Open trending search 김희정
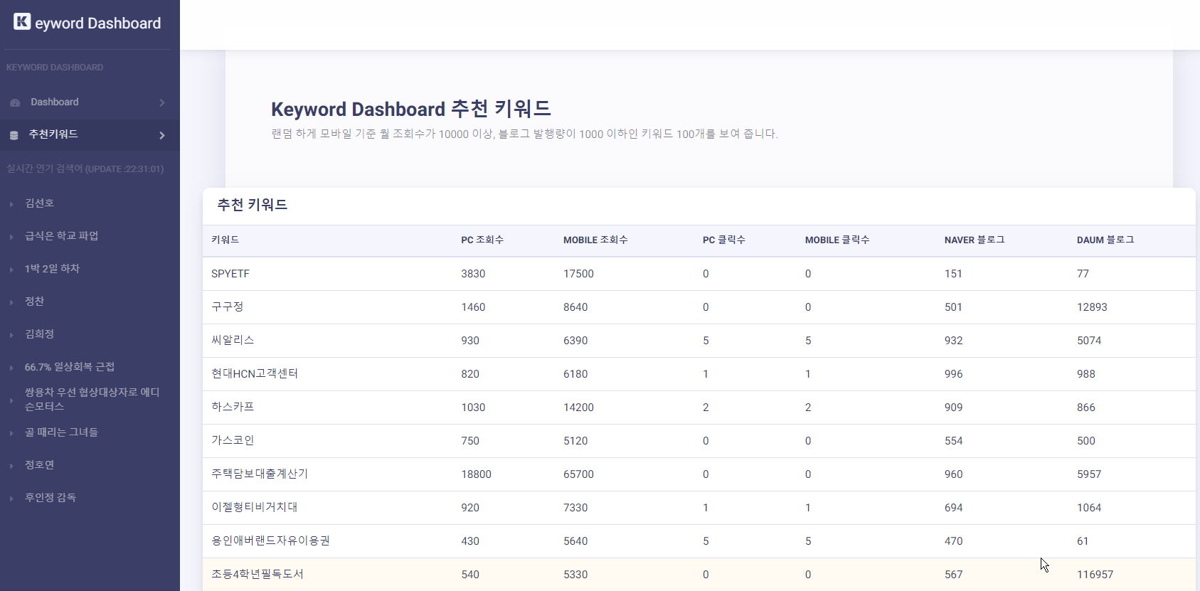This screenshot has height=591, width=1200. pos(40,334)
